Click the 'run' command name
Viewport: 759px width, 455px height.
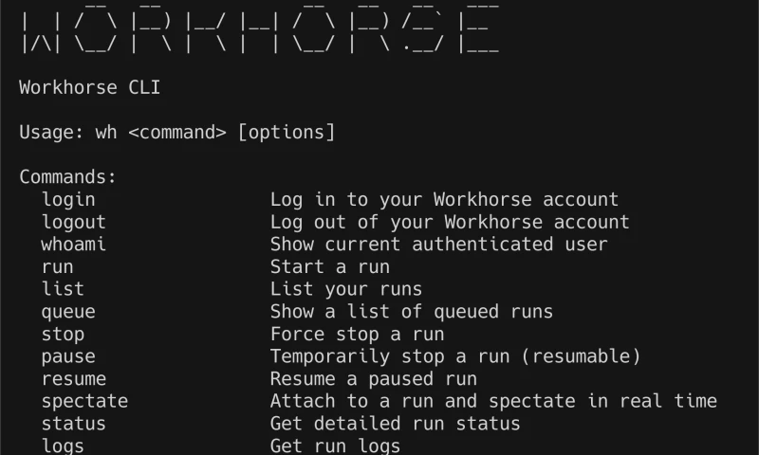[58, 267]
